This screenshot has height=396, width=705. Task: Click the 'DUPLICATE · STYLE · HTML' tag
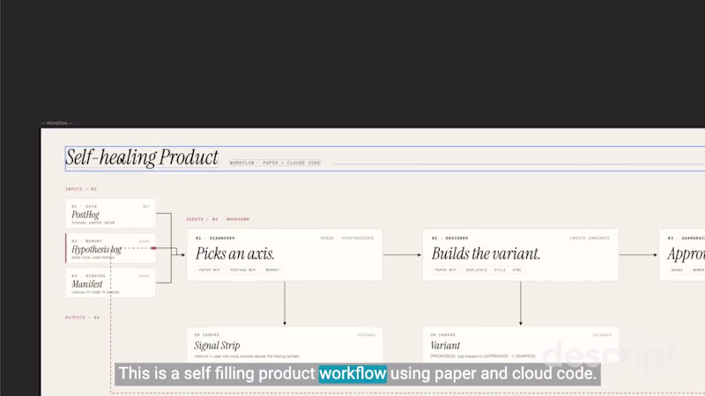pyautogui.click(x=493, y=270)
